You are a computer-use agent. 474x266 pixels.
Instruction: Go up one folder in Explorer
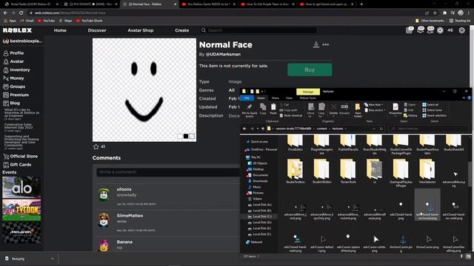tap(263, 129)
